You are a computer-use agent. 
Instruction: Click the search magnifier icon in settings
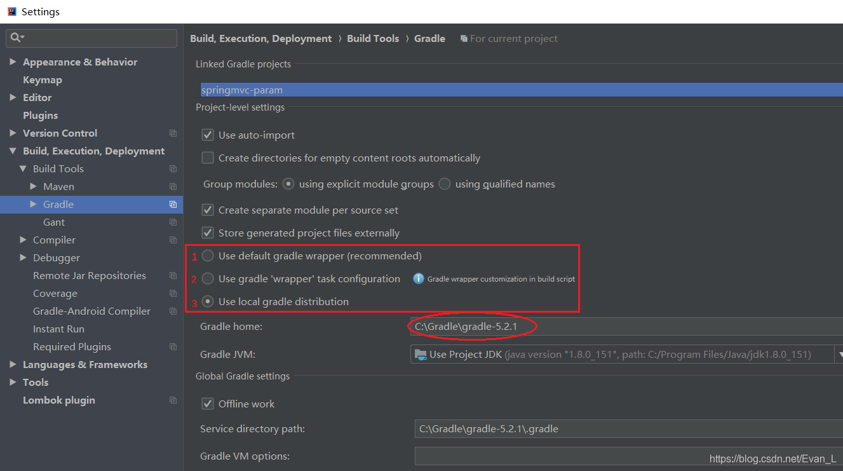coord(15,38)
